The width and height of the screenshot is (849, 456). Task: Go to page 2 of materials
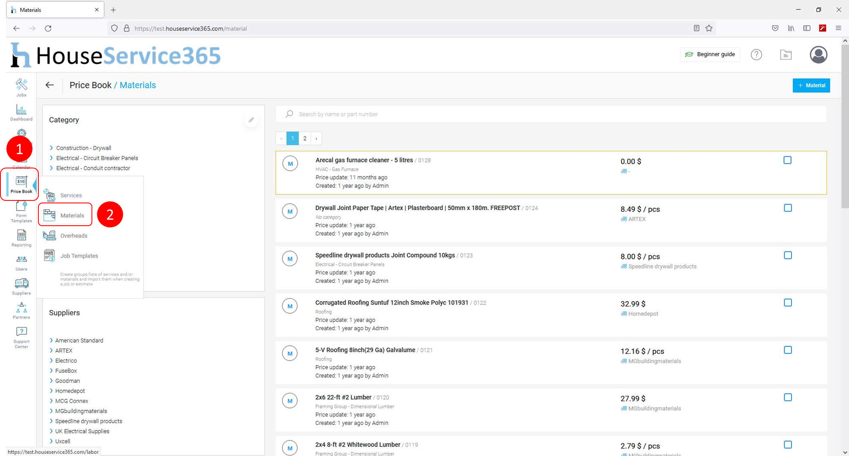[x=305, y=138]
